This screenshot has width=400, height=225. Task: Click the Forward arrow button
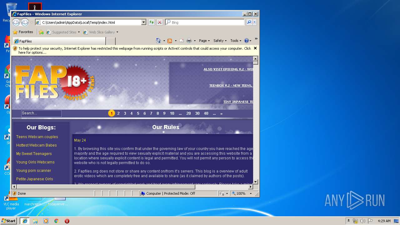point(25,22)
